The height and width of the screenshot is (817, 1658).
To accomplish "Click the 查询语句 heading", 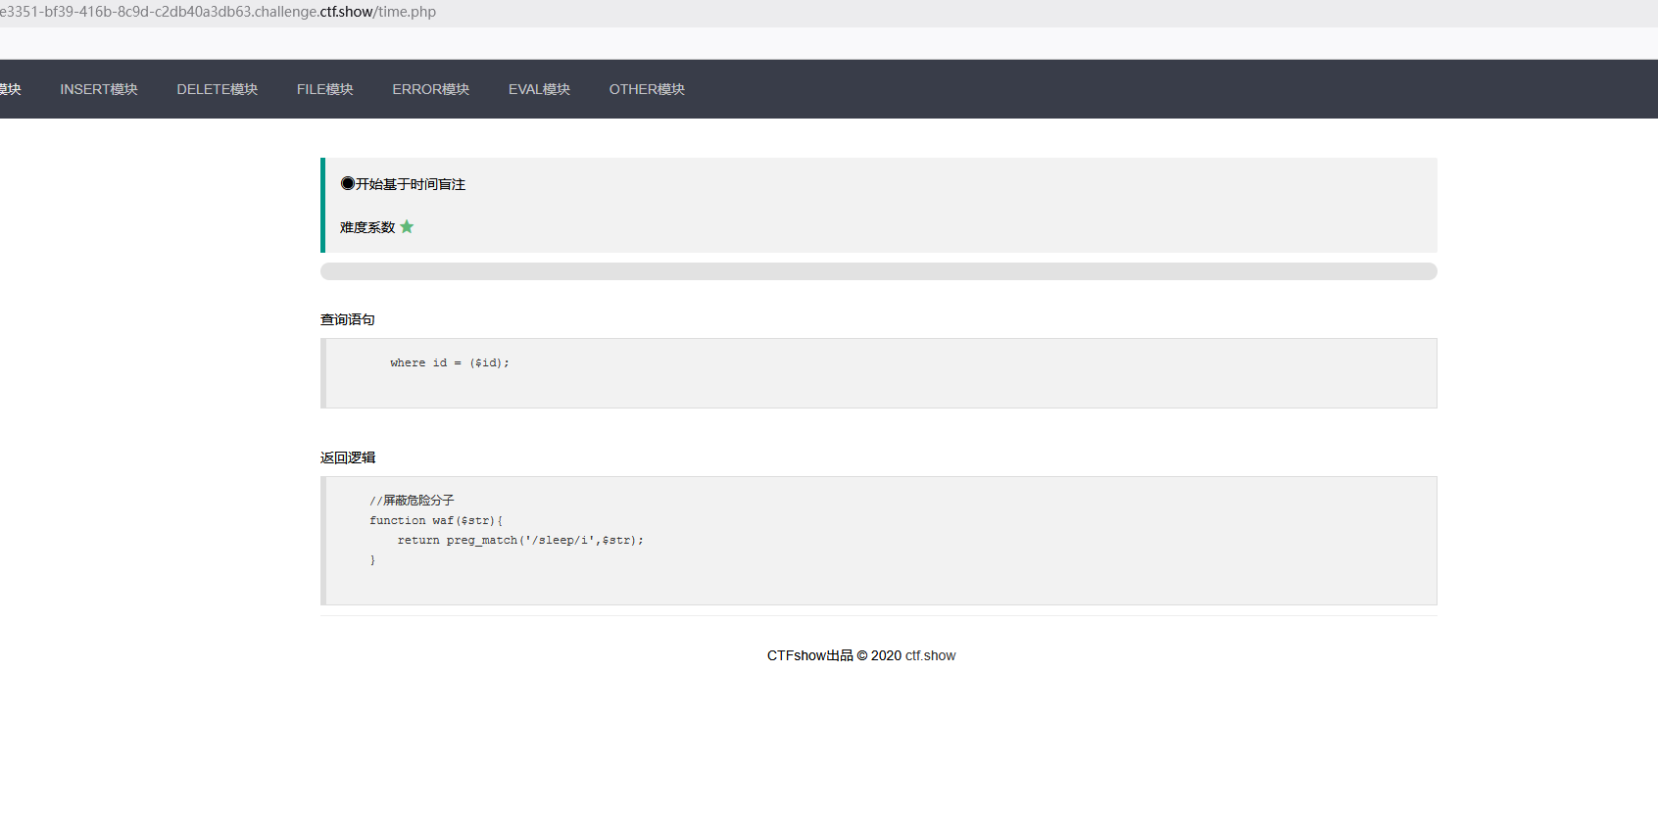I will click(348, 319).
